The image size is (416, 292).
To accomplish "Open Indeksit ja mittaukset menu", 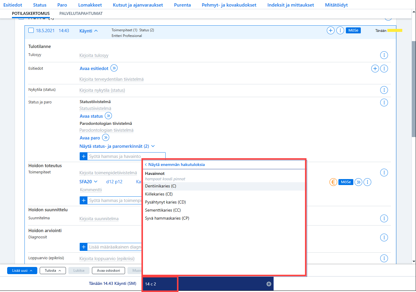I will [x=291, y=5].
